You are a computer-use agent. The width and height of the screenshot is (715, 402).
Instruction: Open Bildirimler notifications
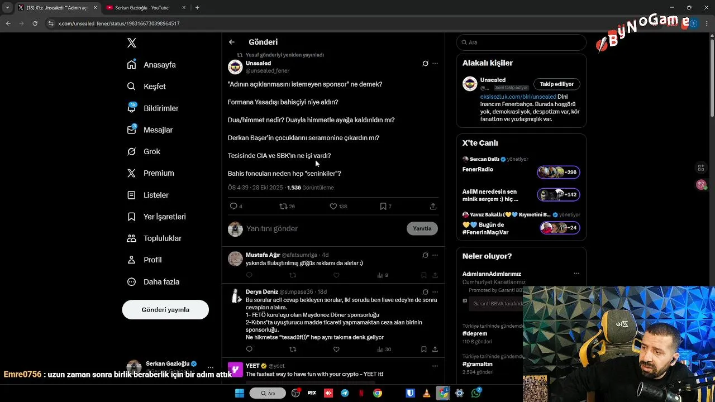tap(152, 108)
